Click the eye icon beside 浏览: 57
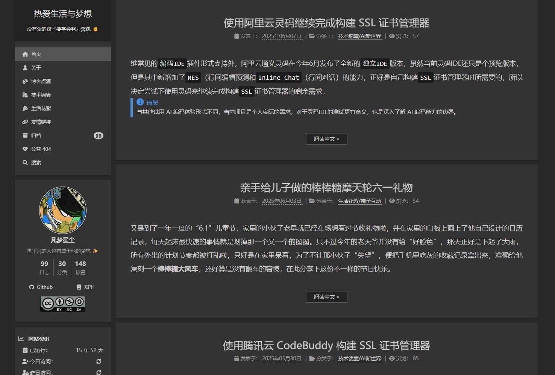The image size is (555, 375). [391, 36]
